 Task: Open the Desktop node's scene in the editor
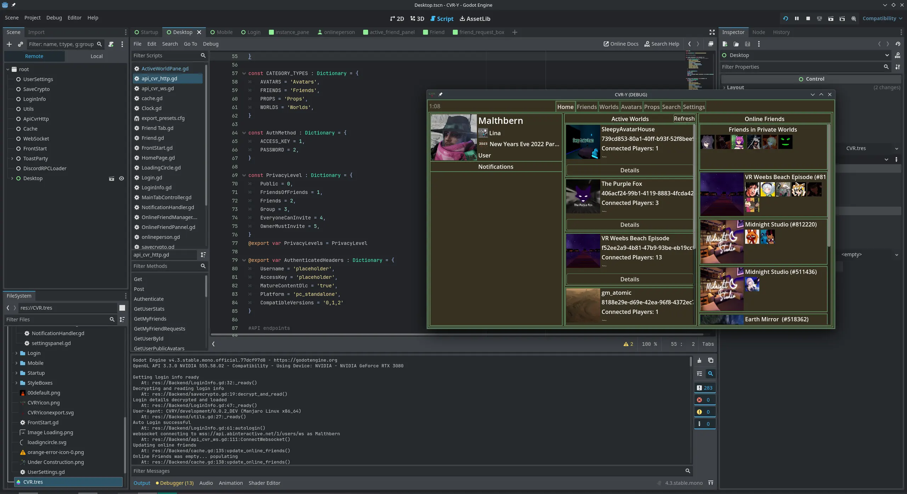[112, 178]
